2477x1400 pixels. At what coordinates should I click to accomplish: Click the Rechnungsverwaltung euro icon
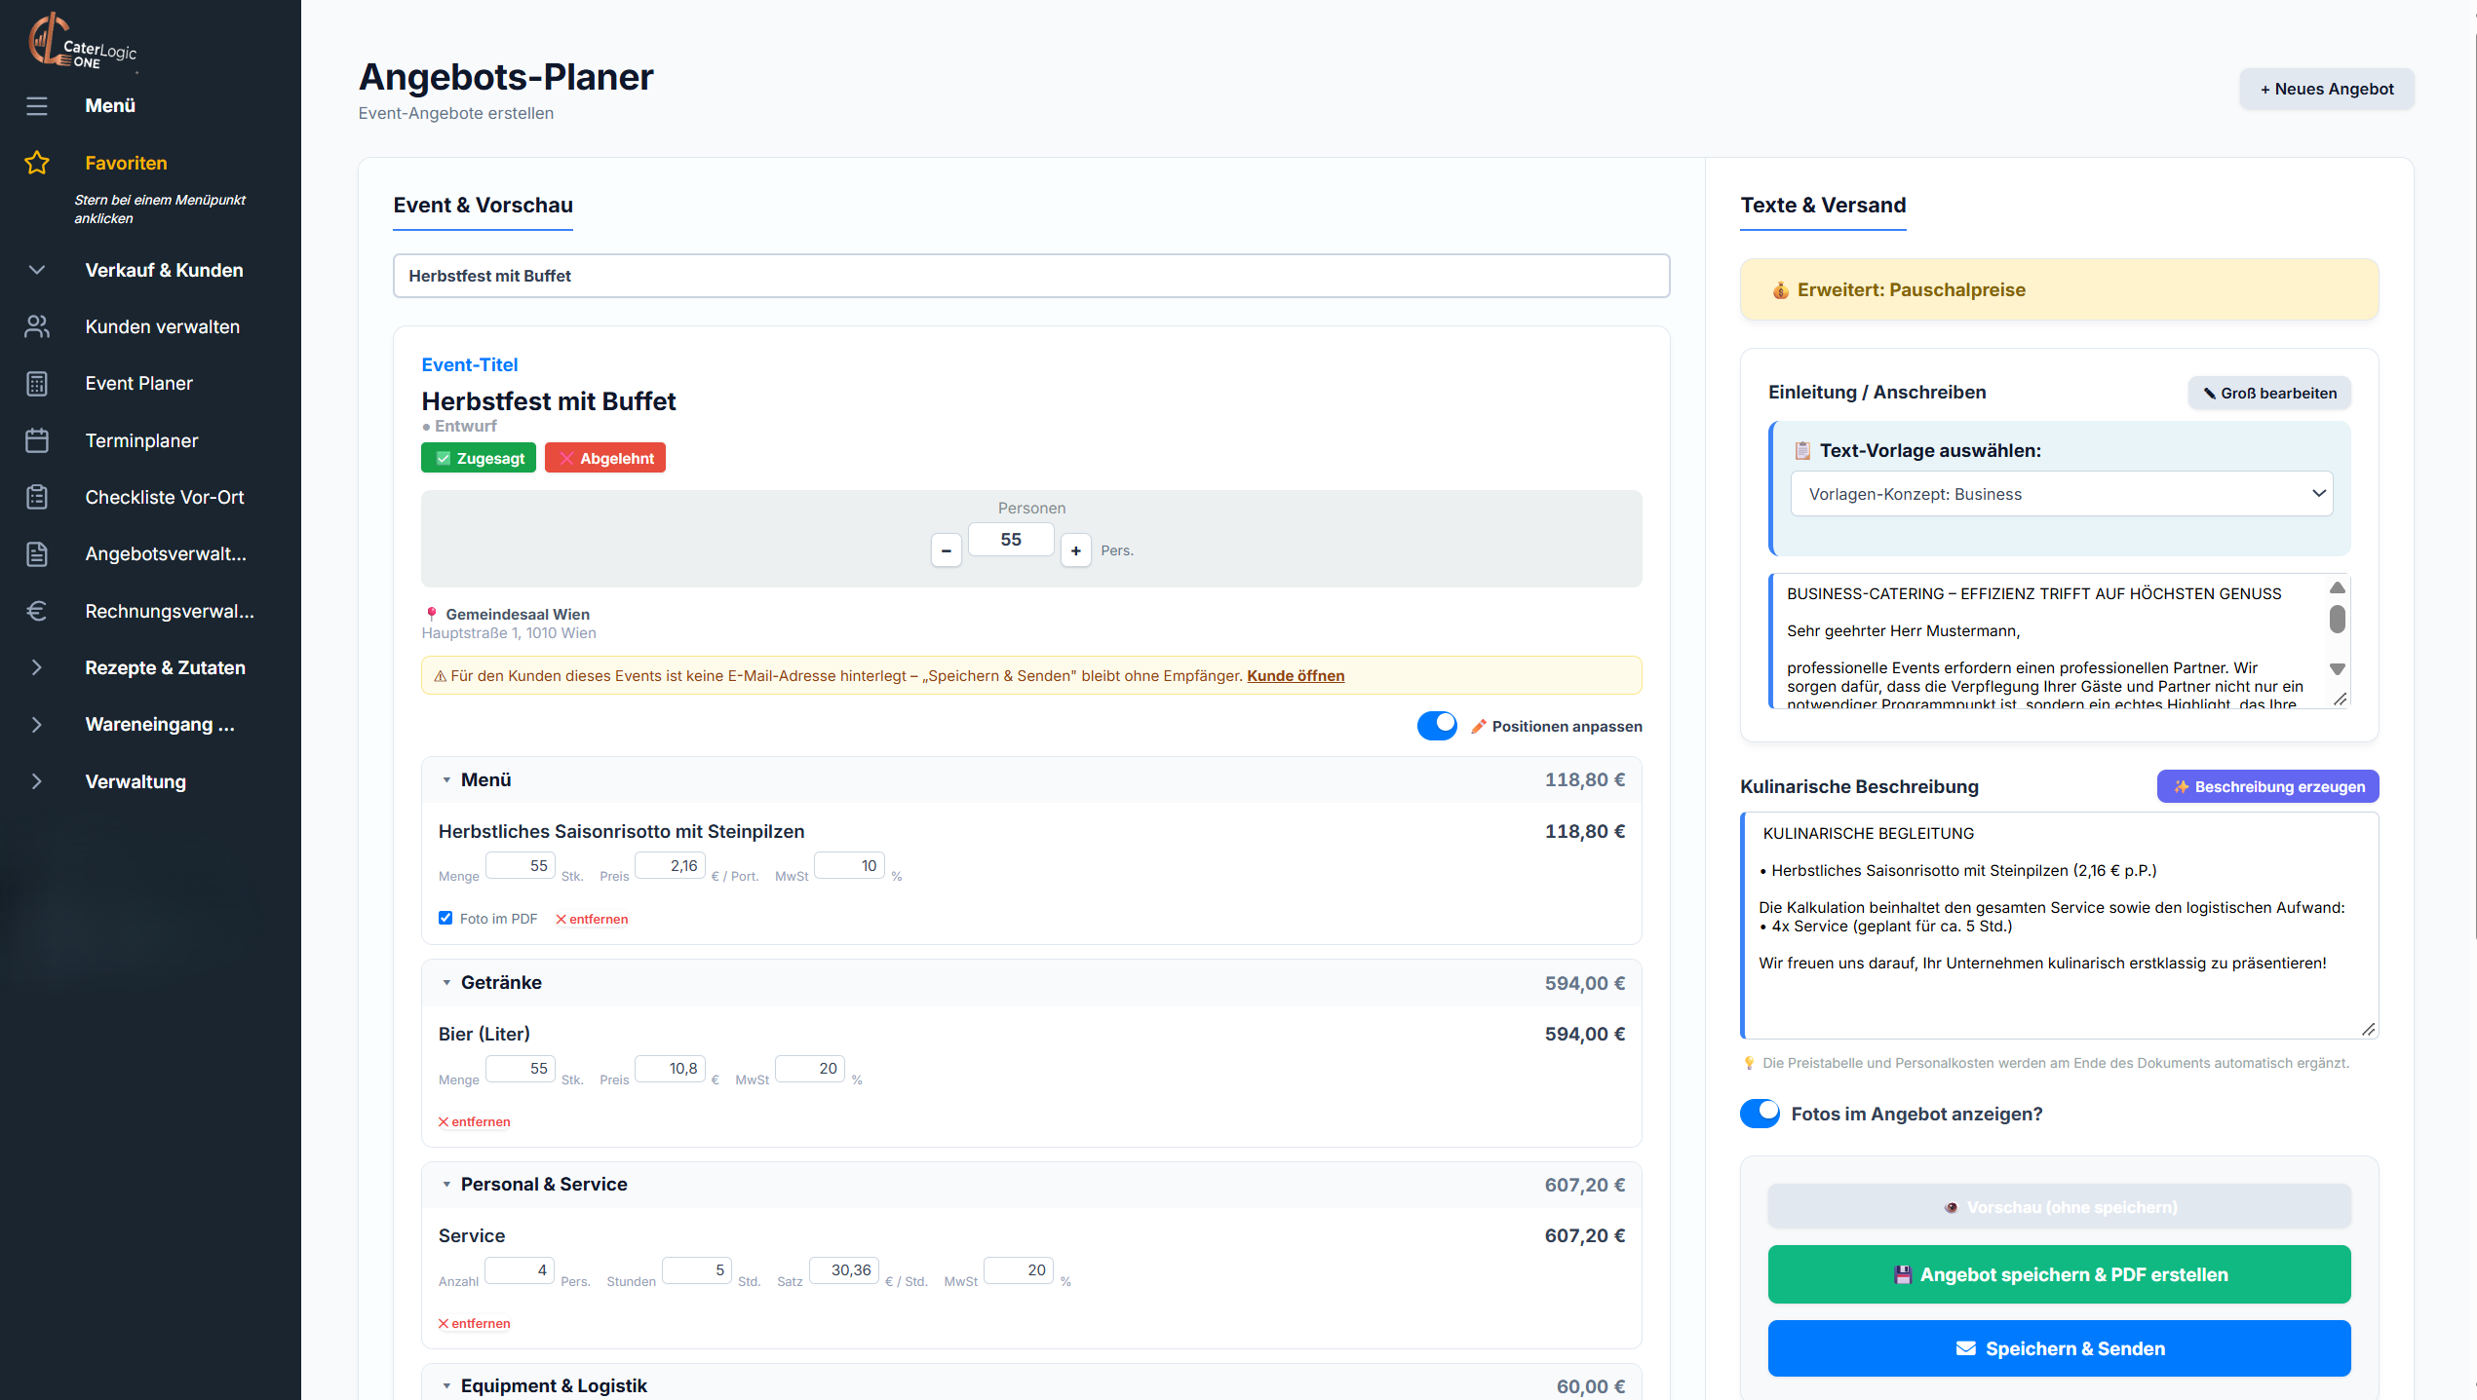click(x=37, y=611)
